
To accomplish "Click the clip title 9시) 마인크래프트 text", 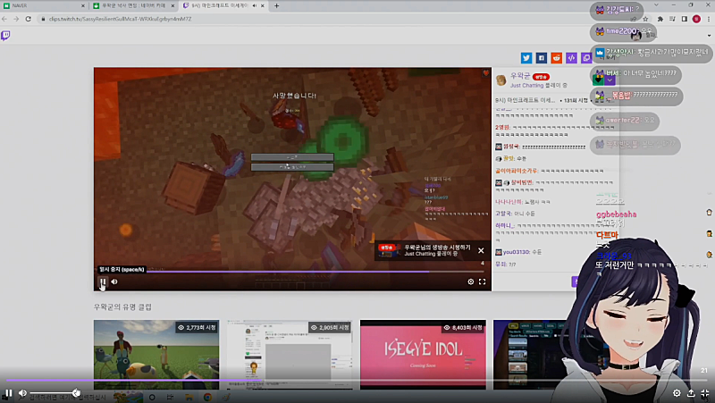I will 526,100.
